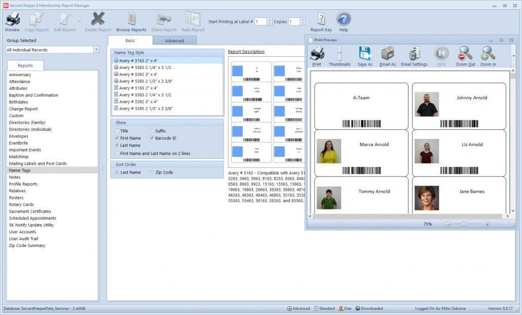Click the Share Report icon

click(x=164, y=19)
